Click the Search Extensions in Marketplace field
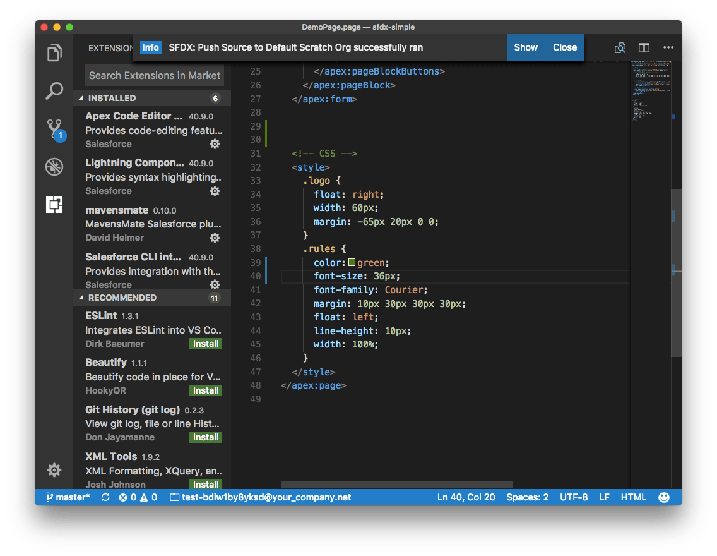The width and height of the screenshot is (717, 556). 155,76
